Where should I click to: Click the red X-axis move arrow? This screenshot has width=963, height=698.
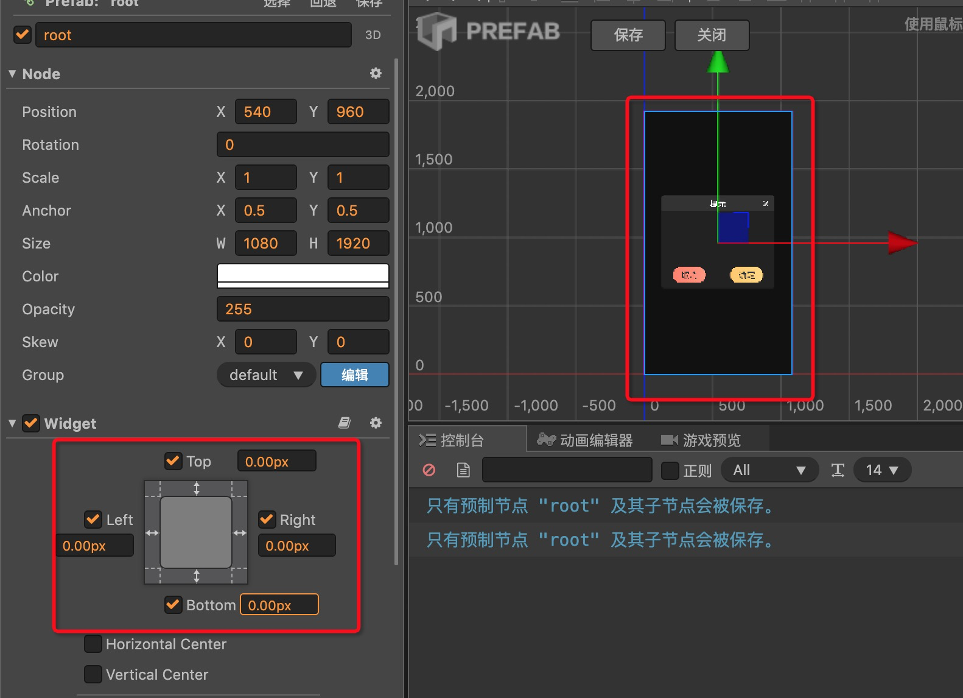coord(902,242)
